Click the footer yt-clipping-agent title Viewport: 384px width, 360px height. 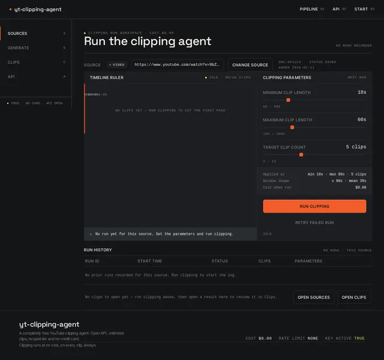tap(49, 325)
